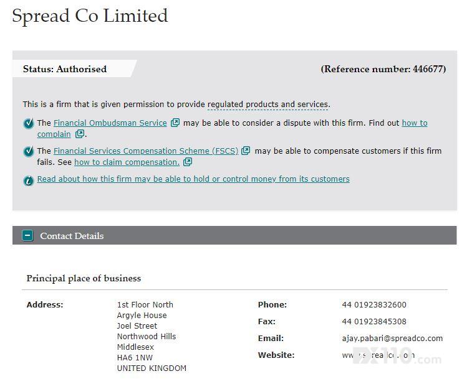Click the Contact Details header bar
The image size is (467, 389).
(x=234, y=235)
